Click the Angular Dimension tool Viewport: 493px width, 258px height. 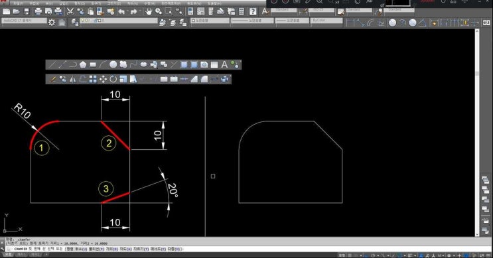423,23
